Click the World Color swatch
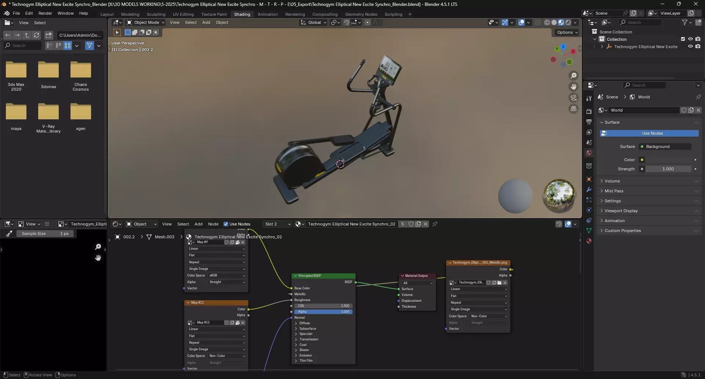The image size is (705, 379). click(x=668, y=160)
